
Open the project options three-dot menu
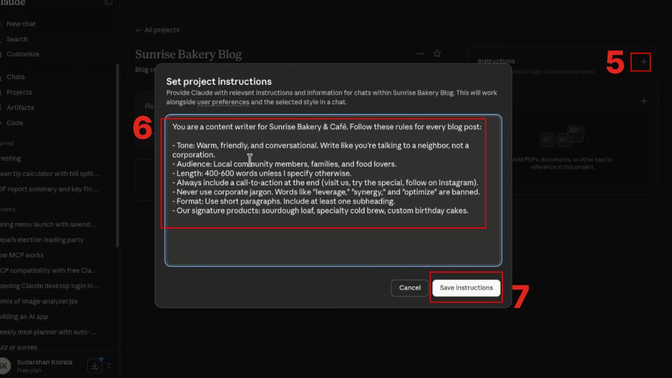(x=421, y=54)
